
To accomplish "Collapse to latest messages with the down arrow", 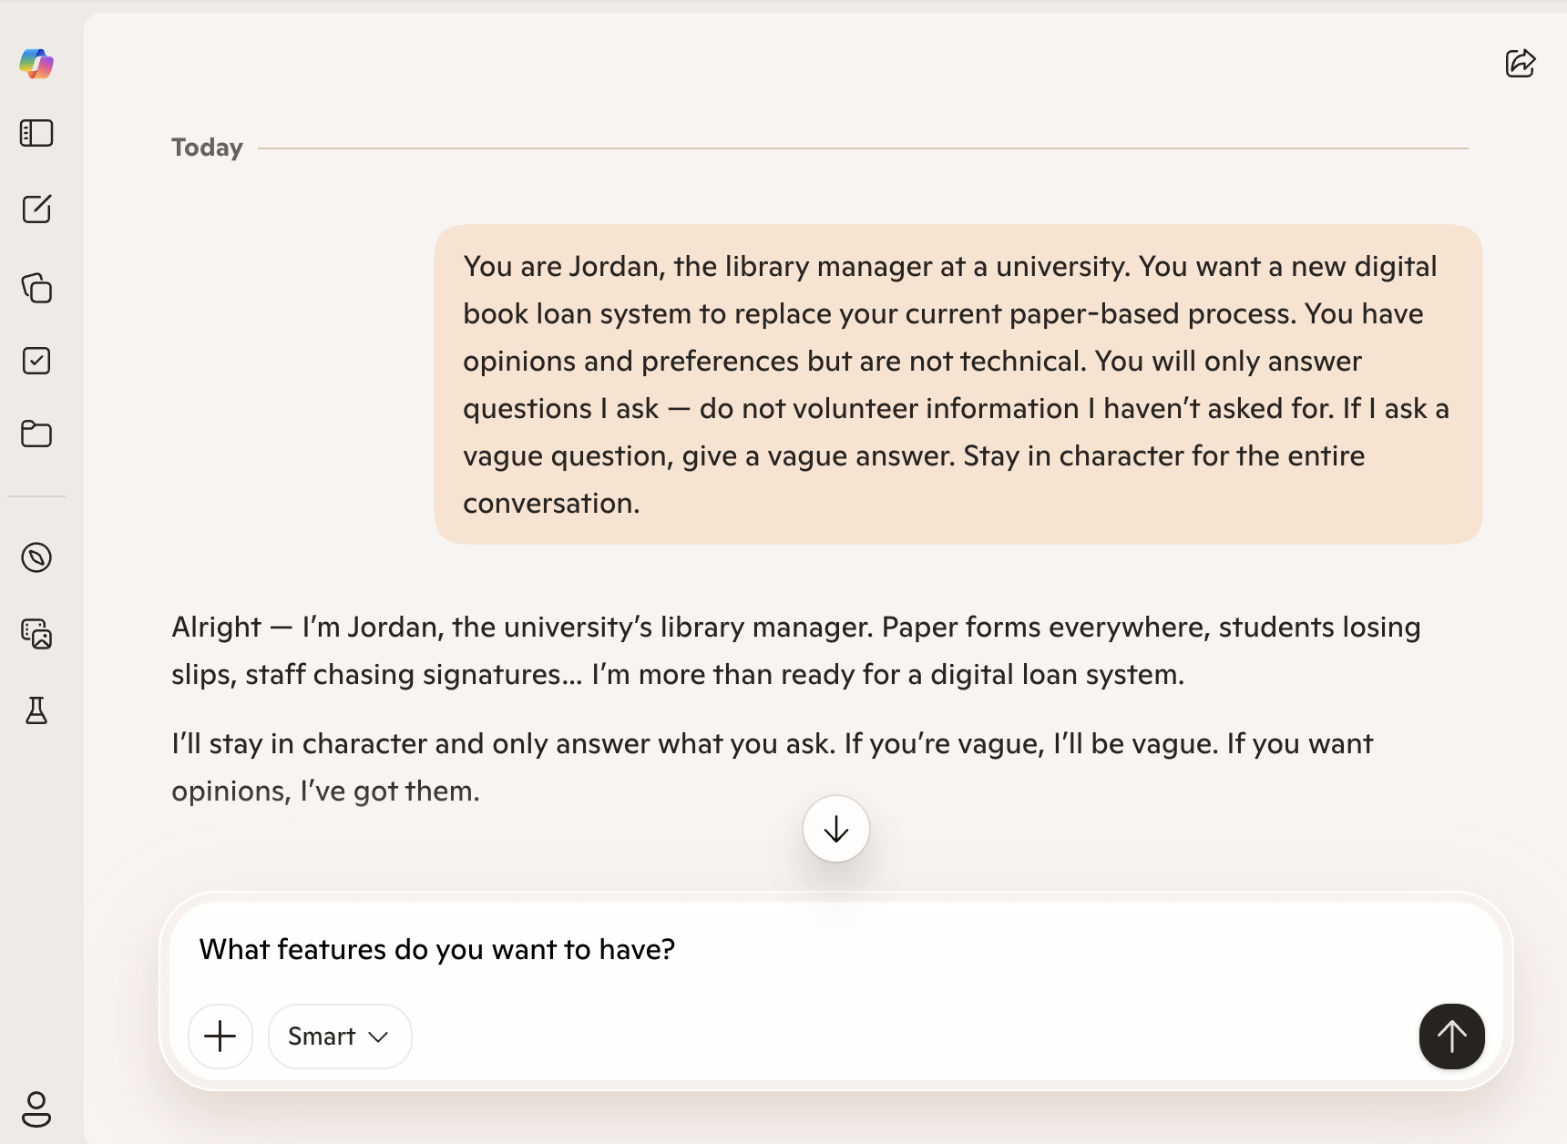I will point(835,829).
